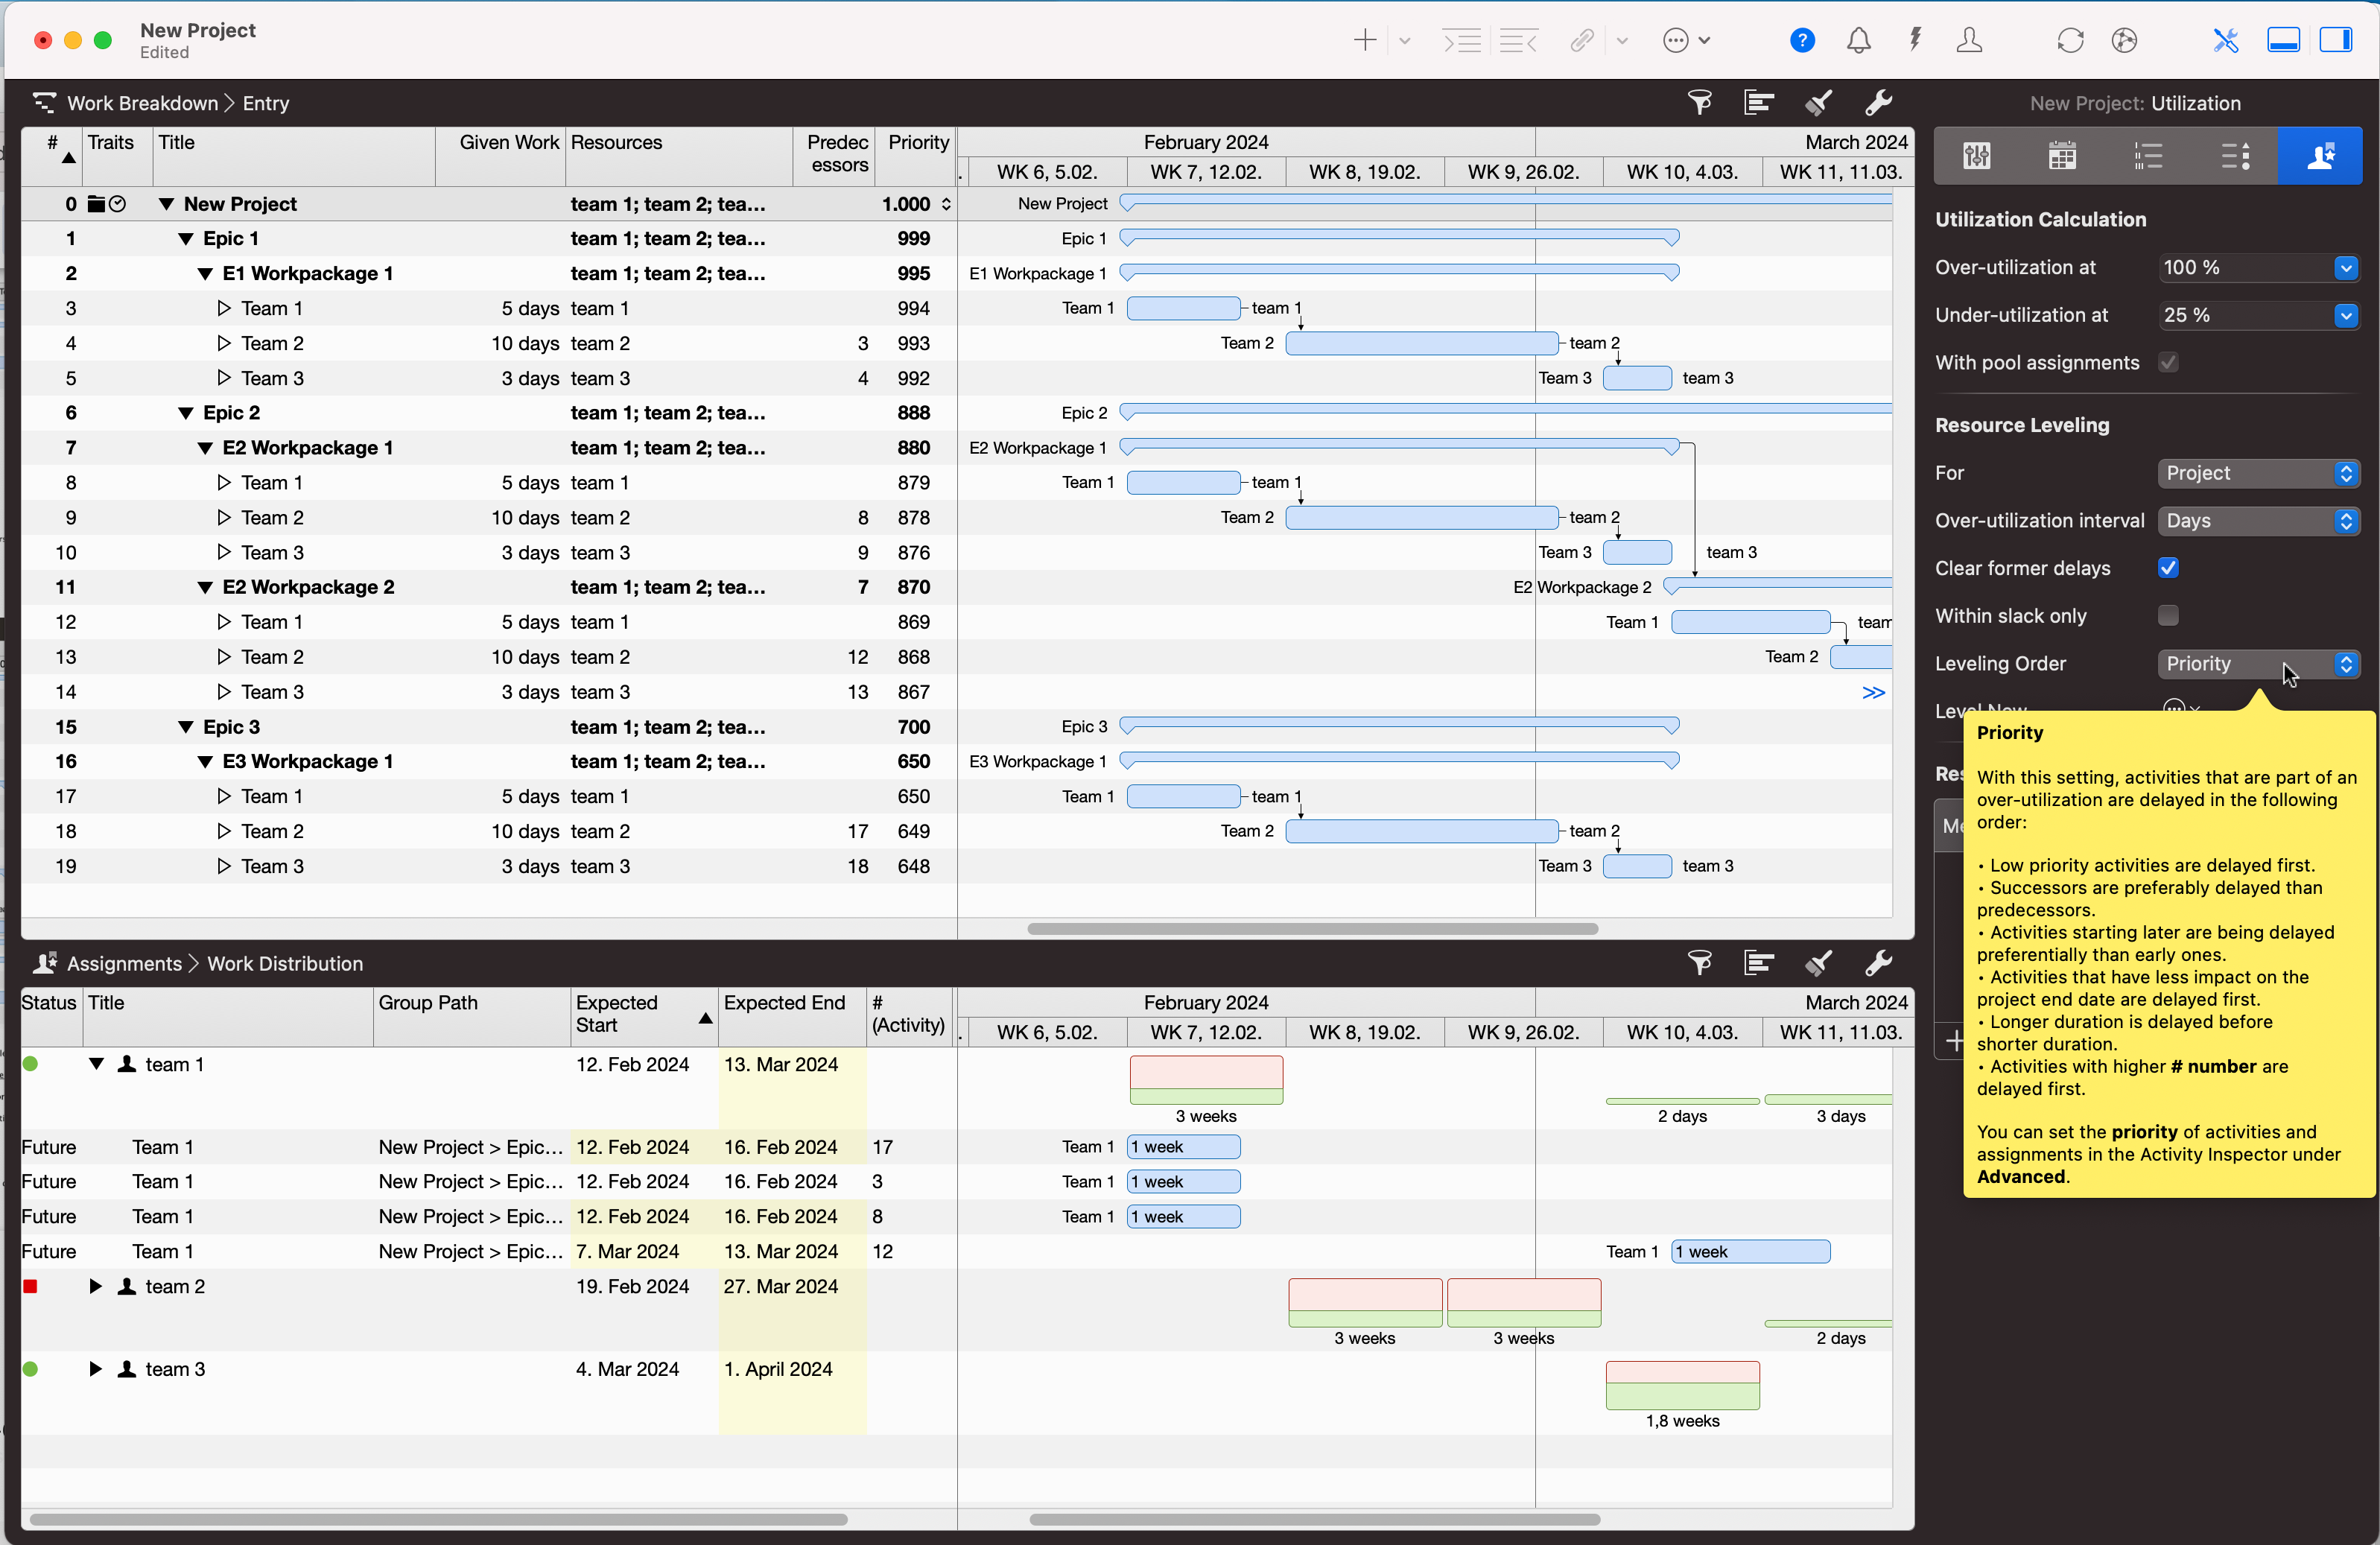The height and width of the screenshot is (1545, 2380).
Task: Collapse E2 Workpackage 2 disclosure triangle
Action: click(x=205, y=588)
